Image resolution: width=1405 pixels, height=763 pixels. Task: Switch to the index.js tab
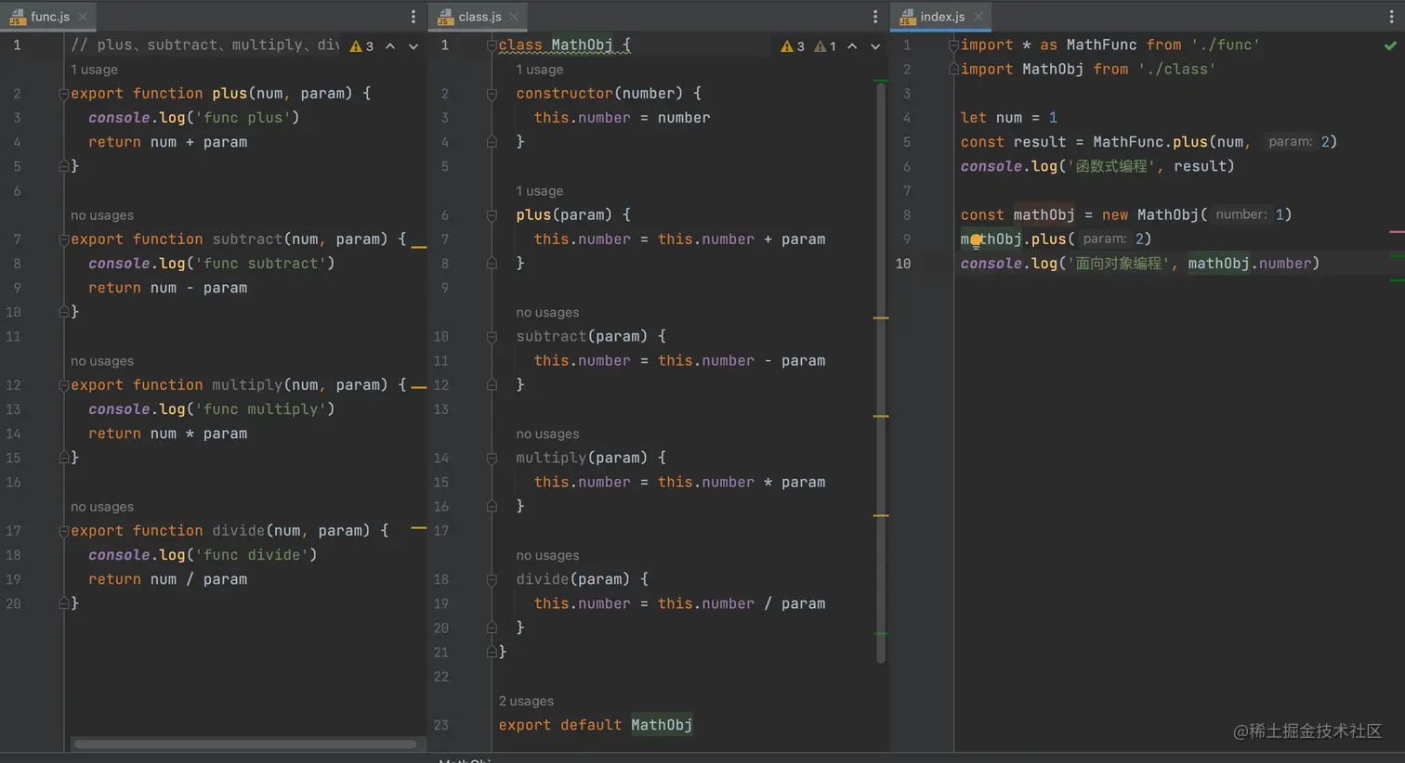coord(941,17)
